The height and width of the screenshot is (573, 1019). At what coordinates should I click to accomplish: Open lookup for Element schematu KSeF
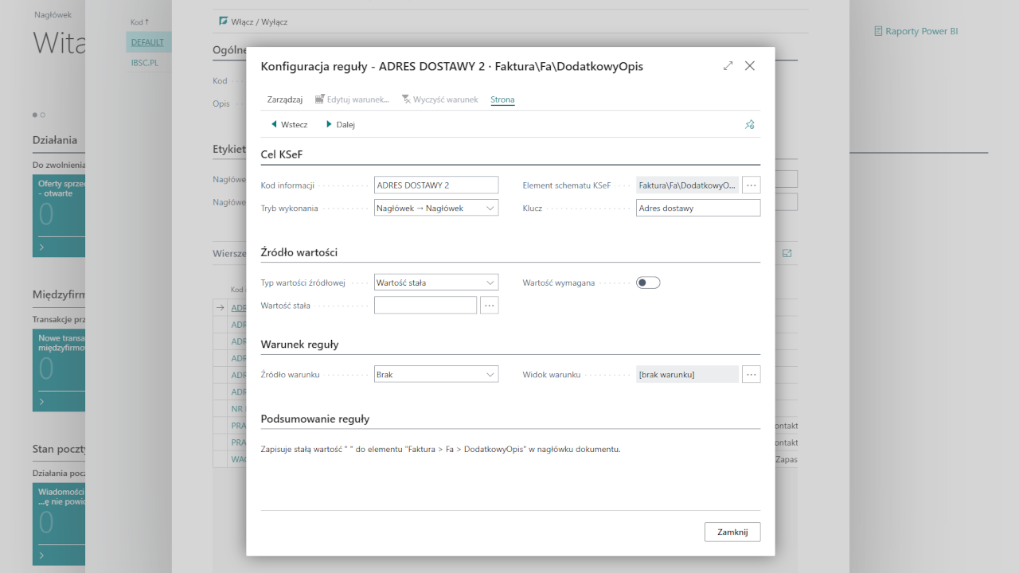coord(751,185)
